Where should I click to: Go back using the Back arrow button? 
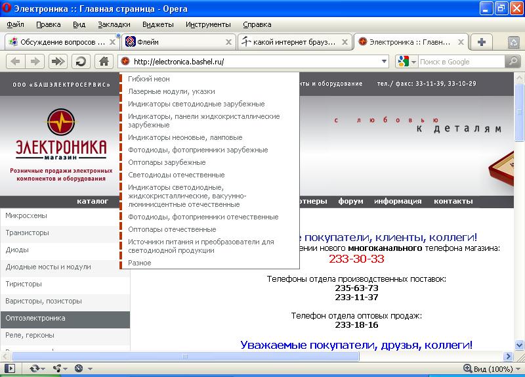15,62
